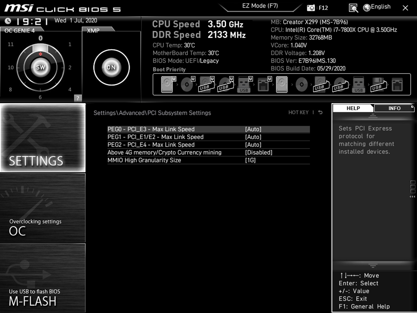Select the UEFI USB CD/DVD boot icon
This screenshot has height=313, width=417.
click(226, 84)
